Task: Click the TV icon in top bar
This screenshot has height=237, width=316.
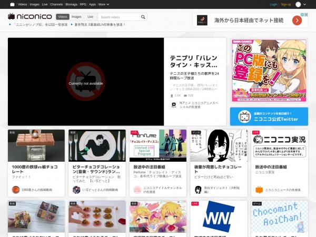Action: click(x=12, y=4)
